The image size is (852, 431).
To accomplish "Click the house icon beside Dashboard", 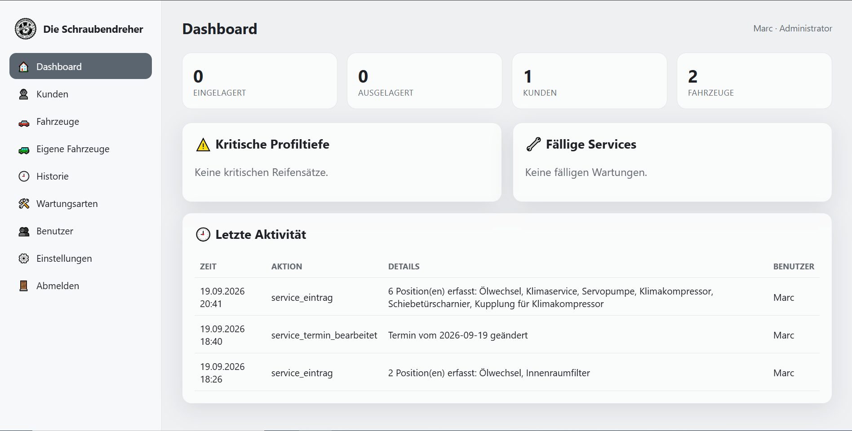I will pos(24,67).
